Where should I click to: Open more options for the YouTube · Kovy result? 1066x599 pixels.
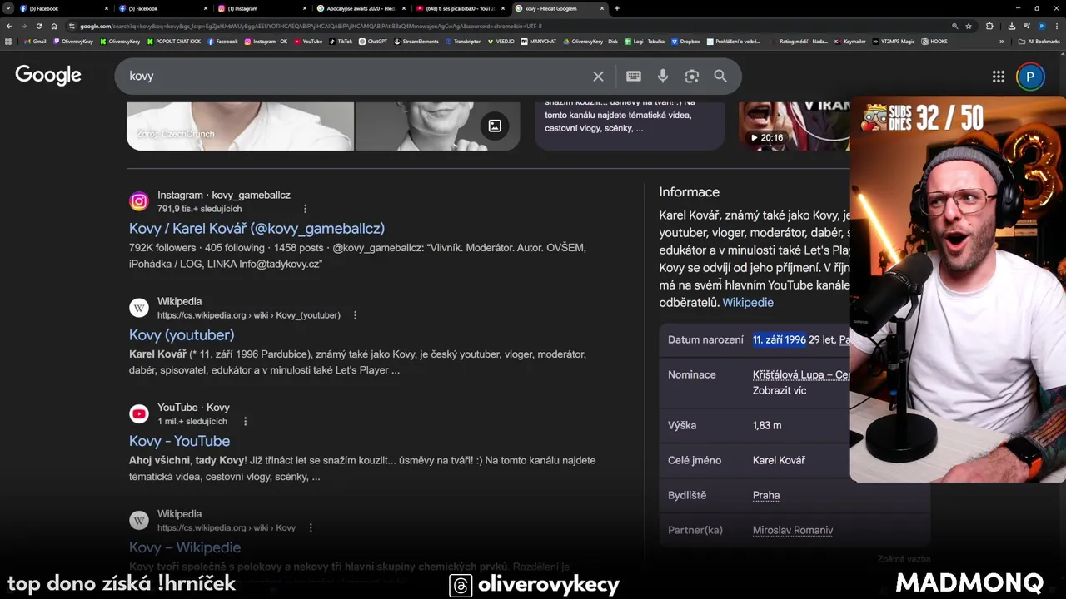click(245, 421)
